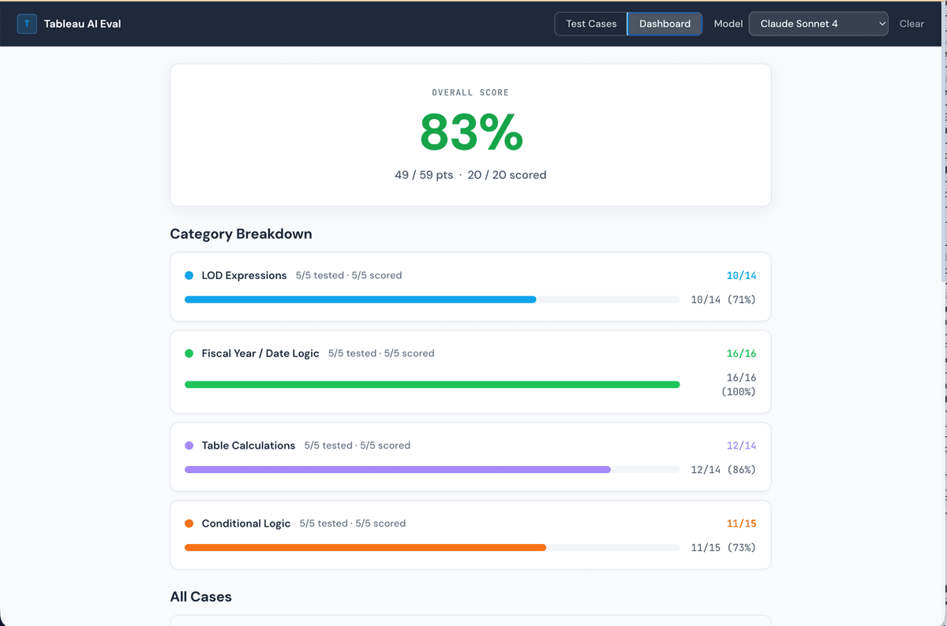Expand the Conditional Logic category card
The height and width of the screenshot is (626, 947).
[x=470, y=523]
